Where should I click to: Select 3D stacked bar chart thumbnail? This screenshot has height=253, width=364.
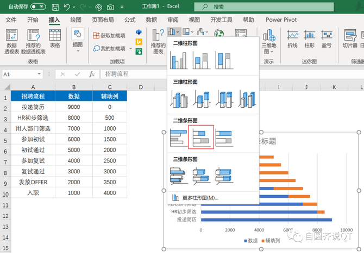(x=201, y=177)
